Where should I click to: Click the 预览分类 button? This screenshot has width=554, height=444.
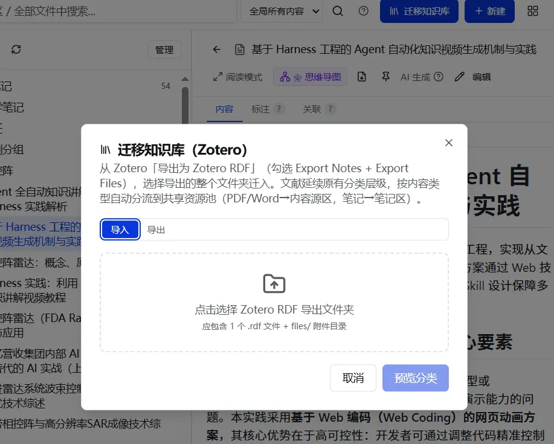click(416, 378)
